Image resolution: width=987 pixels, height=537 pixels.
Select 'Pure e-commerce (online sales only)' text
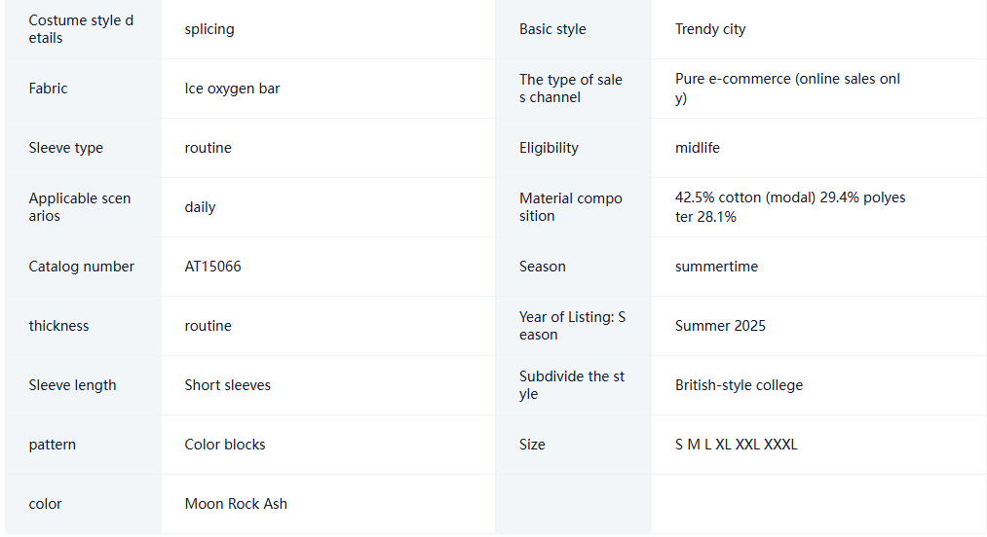coord(787,88)
